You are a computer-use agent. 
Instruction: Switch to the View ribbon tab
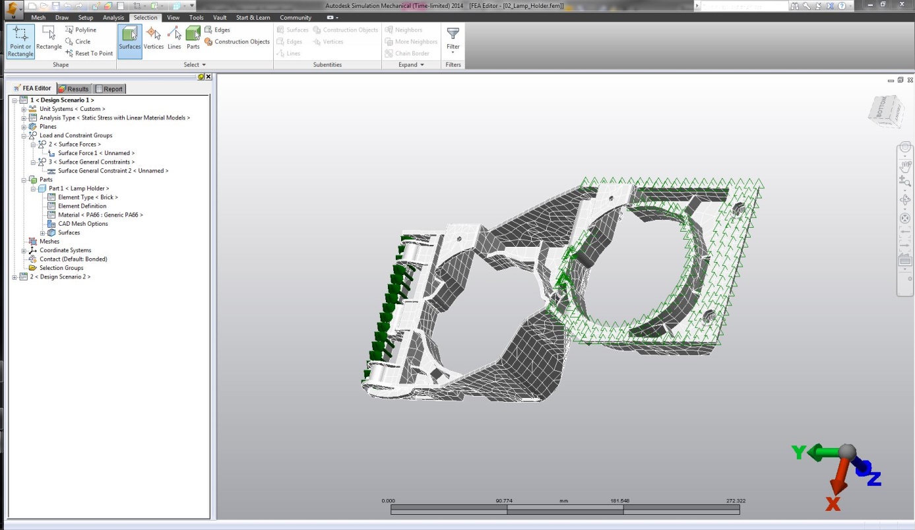(x=173, y=18)
